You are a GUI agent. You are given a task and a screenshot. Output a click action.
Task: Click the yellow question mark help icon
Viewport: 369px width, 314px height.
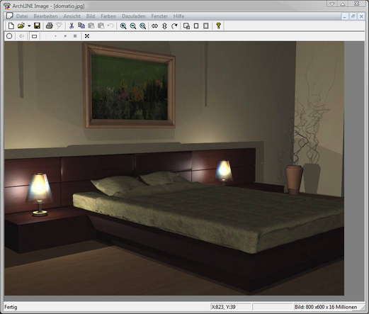[218, 26]
